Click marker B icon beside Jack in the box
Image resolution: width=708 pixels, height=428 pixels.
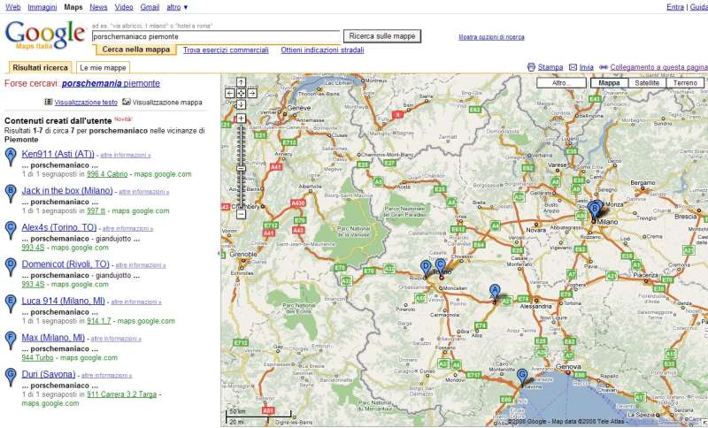click(11, 194)
